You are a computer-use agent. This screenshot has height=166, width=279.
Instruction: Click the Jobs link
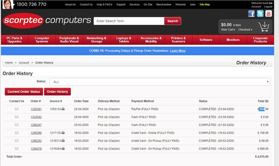pos(193,4)
